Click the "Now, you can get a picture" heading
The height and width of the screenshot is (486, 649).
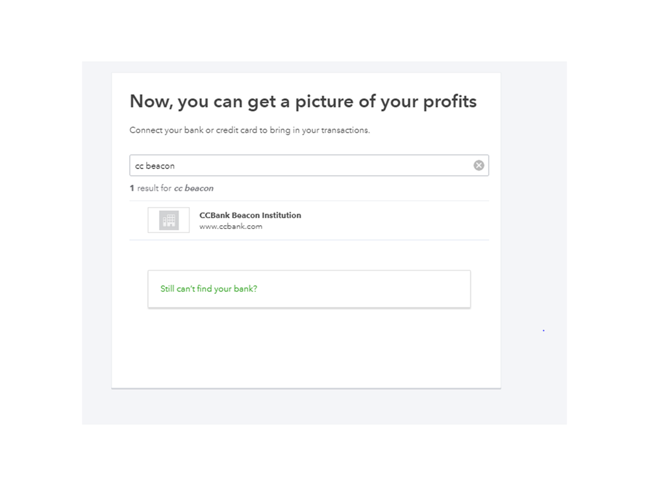pos(260,102)
